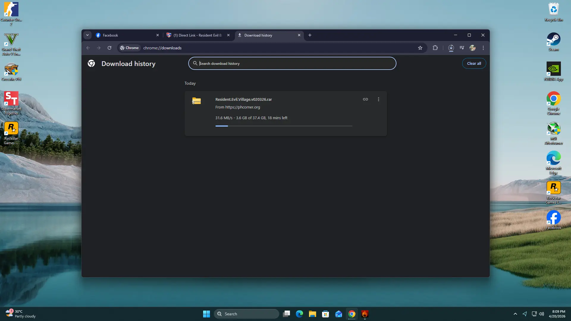571x321 pixels.
Task: Close the Download history tab
Action: [x=299, y=35]
